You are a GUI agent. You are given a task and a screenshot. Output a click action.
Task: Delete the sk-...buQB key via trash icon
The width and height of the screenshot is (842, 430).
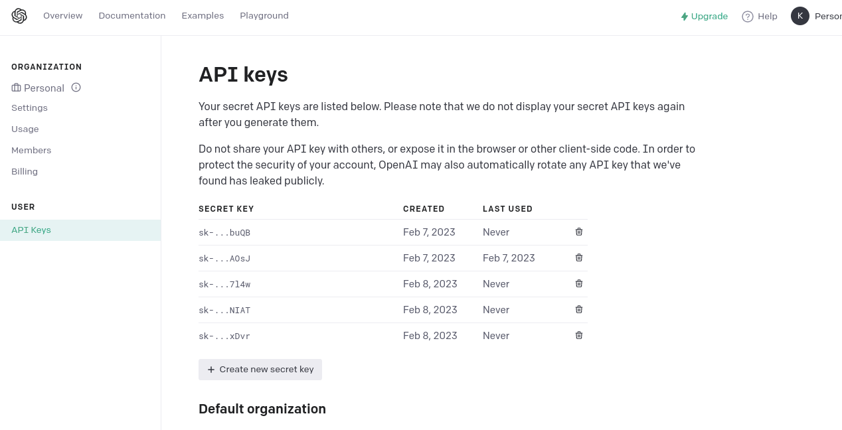point(579,232)
